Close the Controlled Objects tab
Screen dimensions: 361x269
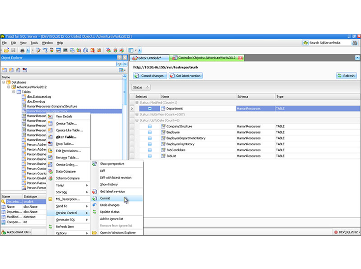pos(240,58)
